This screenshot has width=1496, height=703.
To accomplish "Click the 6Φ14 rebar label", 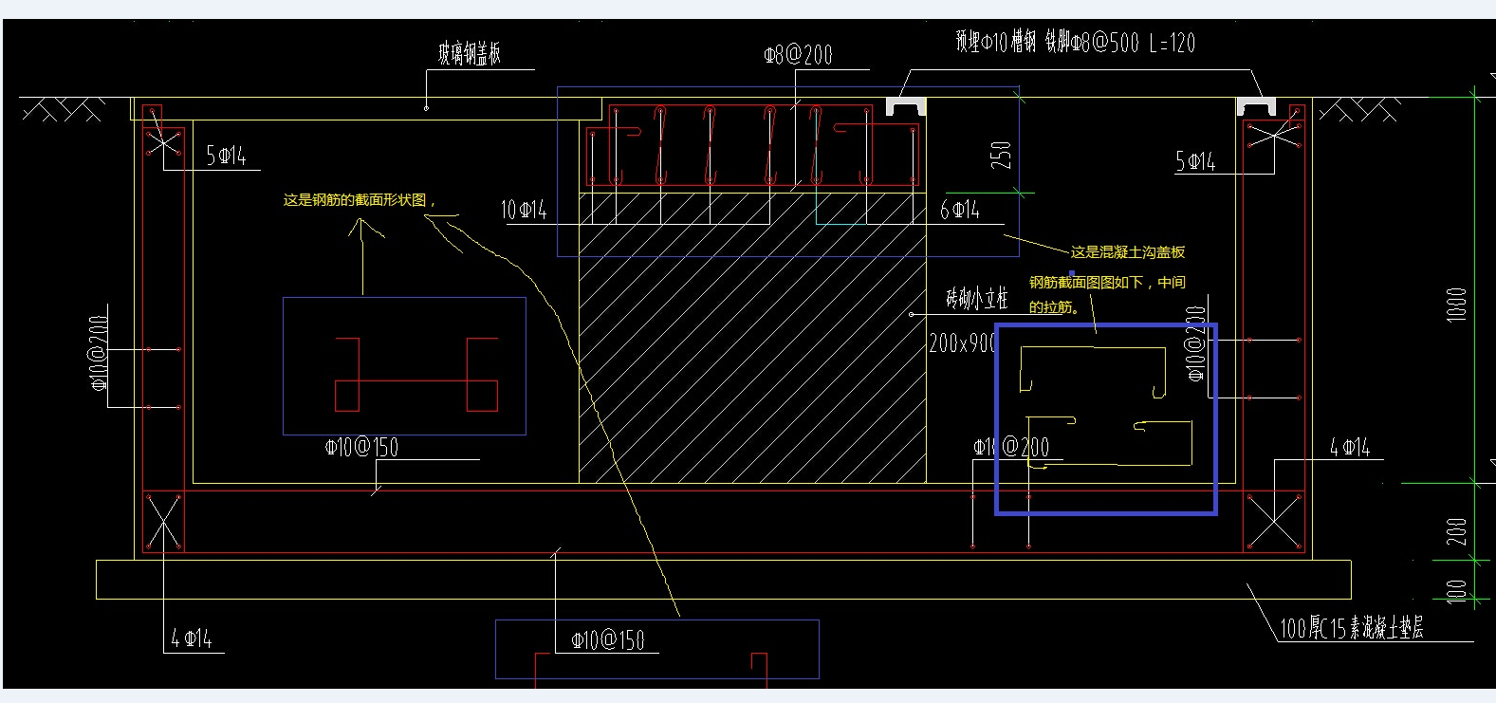I will pyautogui.click(x=959, y=210).
